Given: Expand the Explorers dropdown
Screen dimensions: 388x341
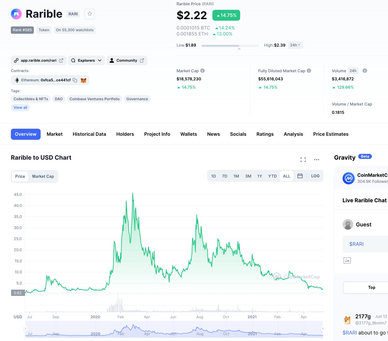Looking at the screenshot, I should (86, 60).
